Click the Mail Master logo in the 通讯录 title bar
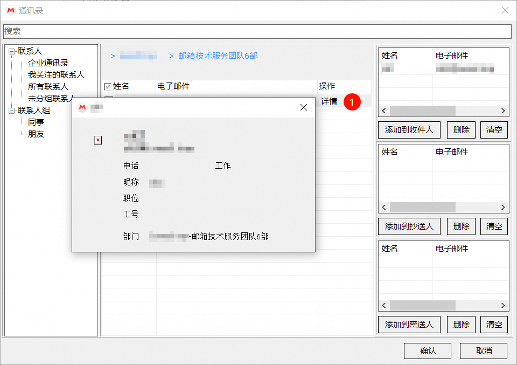This screenshot has height=365, width=517. [x=10, y=10]
